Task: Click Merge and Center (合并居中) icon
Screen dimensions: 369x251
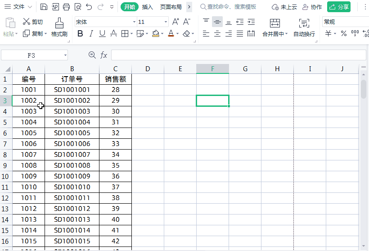Action: 275,23
